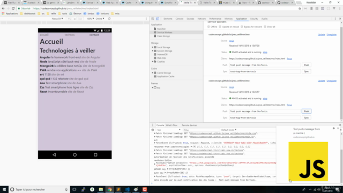
Task: Dismiss the push notification popup
Action: 338,129
